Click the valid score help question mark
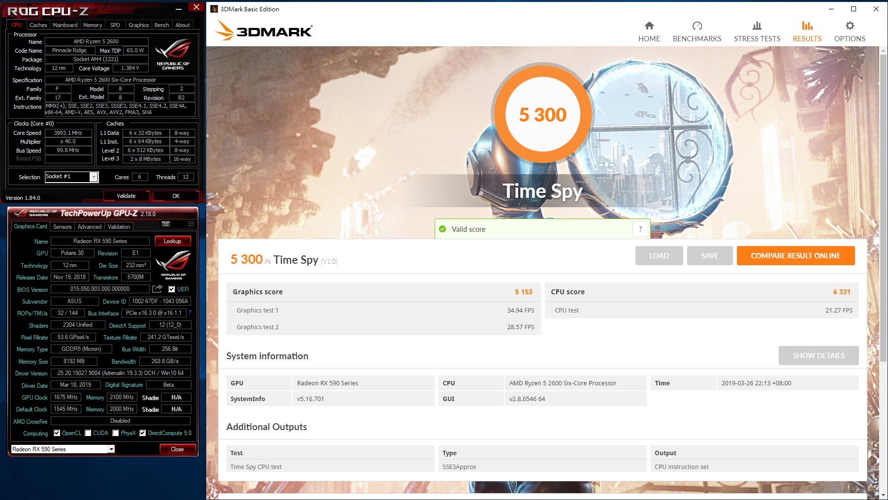 (x=640, y=229)
